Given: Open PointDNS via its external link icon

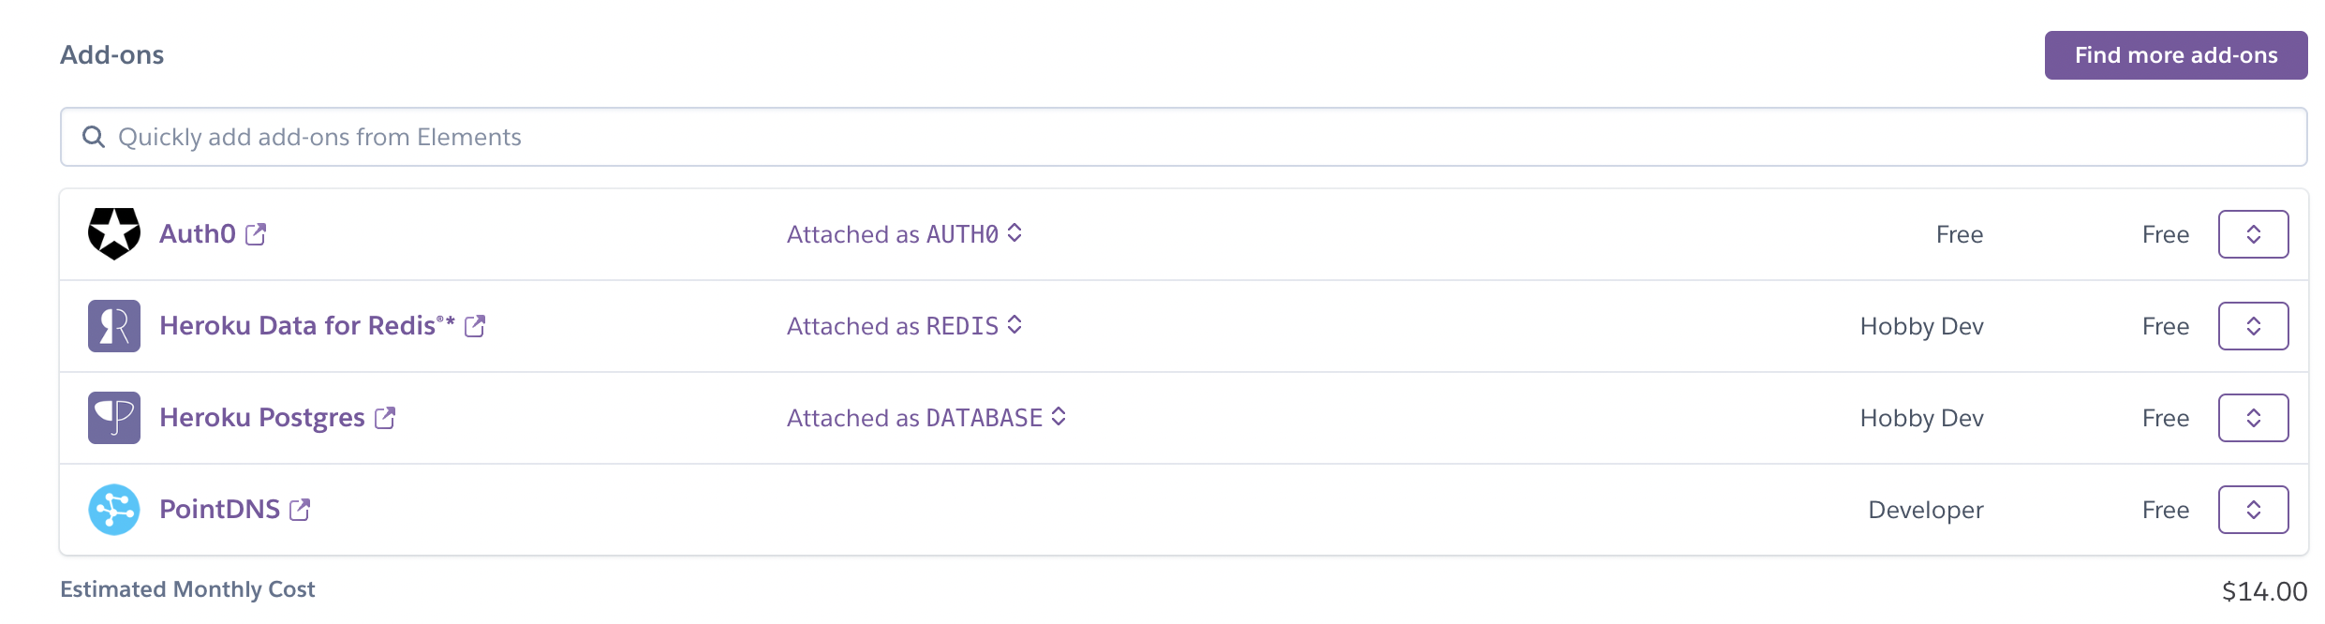Looking at the screenshot, I should [x=298, y=509].
